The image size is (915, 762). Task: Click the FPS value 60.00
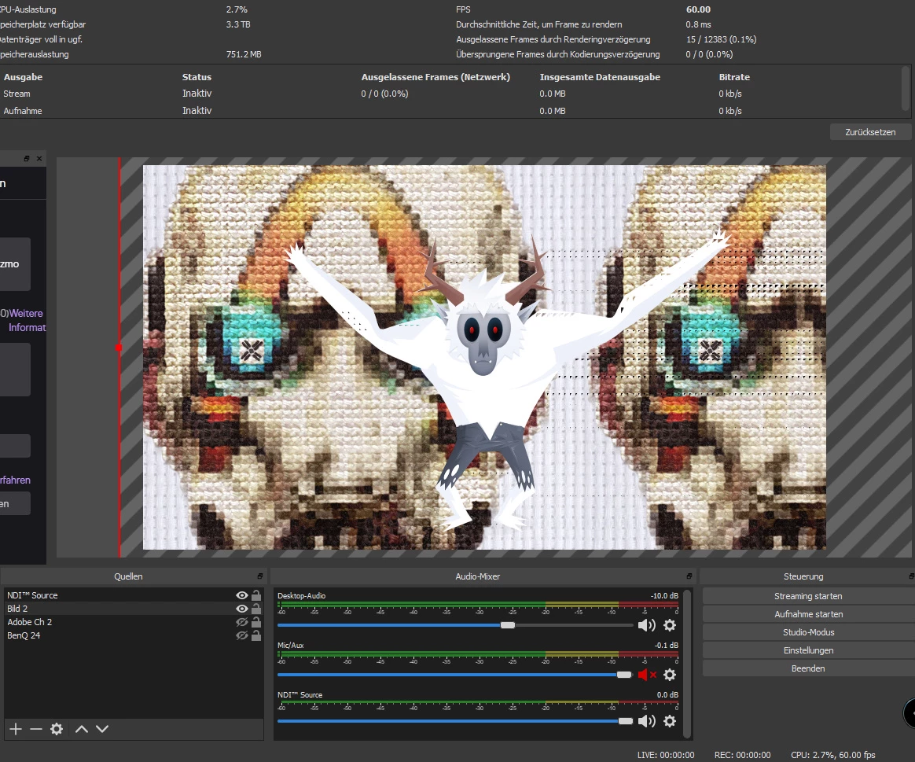point(699,9)
